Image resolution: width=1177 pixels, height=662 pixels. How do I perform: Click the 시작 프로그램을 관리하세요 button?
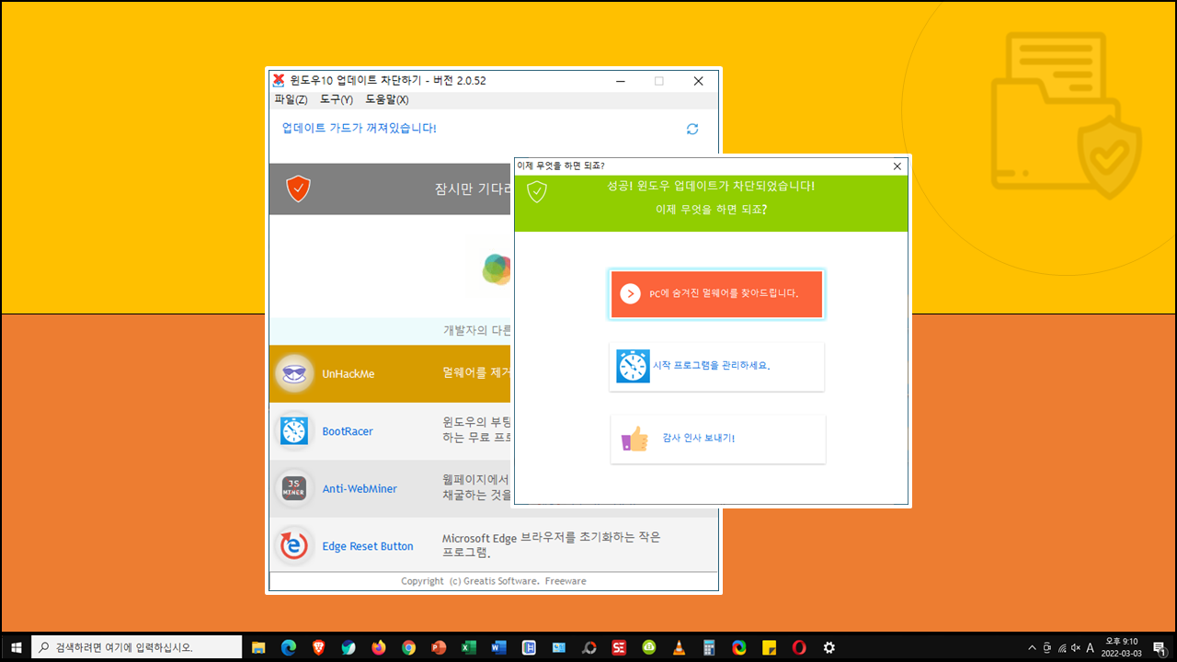(x=717, y=366)
